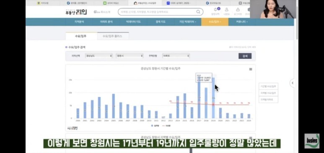Switch to the 아파트 실거래가 browser tab

179,3
